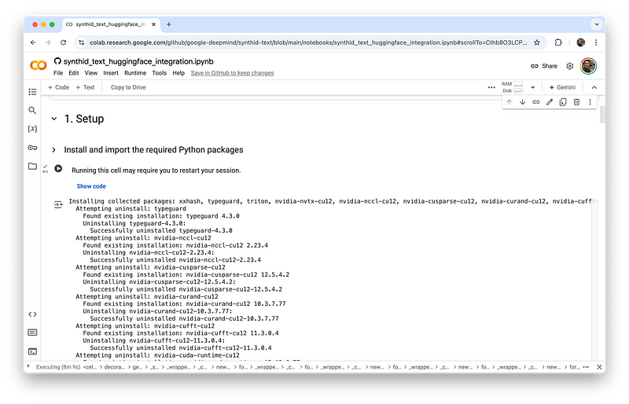Expand Install and import Python packages section

click(54, 150)
